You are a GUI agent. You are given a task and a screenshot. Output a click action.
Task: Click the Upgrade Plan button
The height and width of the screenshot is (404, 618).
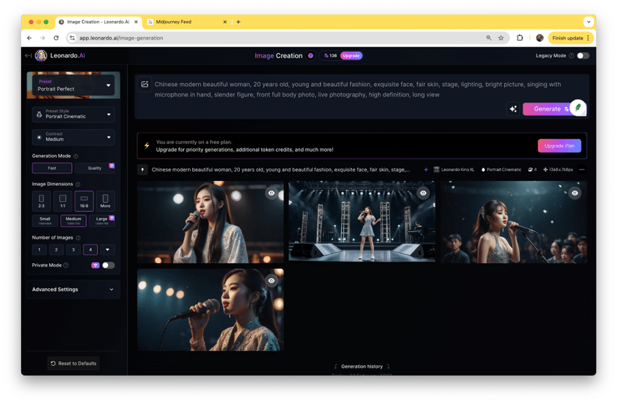[559, 146]
